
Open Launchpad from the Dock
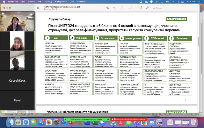pyautogui.click(x=18, y=122)
